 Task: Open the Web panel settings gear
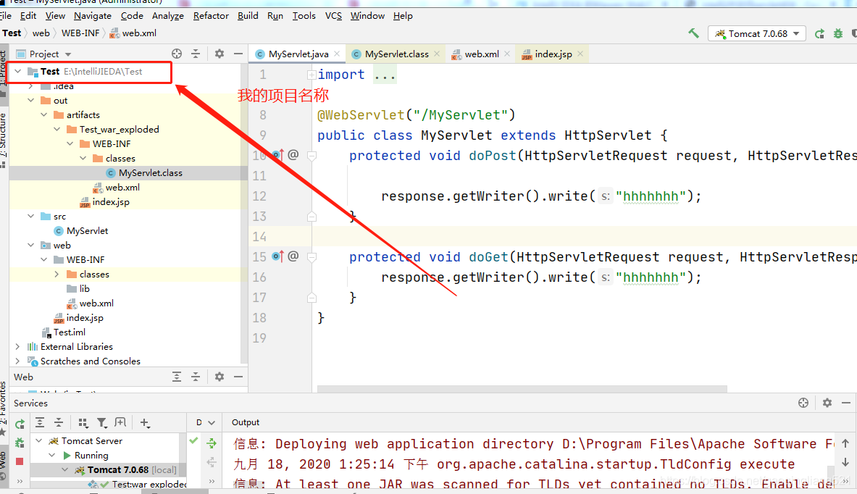tap(220, 377)
